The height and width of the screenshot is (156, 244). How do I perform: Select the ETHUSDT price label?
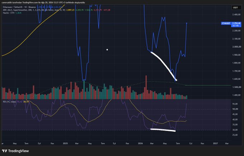point(226,23)
